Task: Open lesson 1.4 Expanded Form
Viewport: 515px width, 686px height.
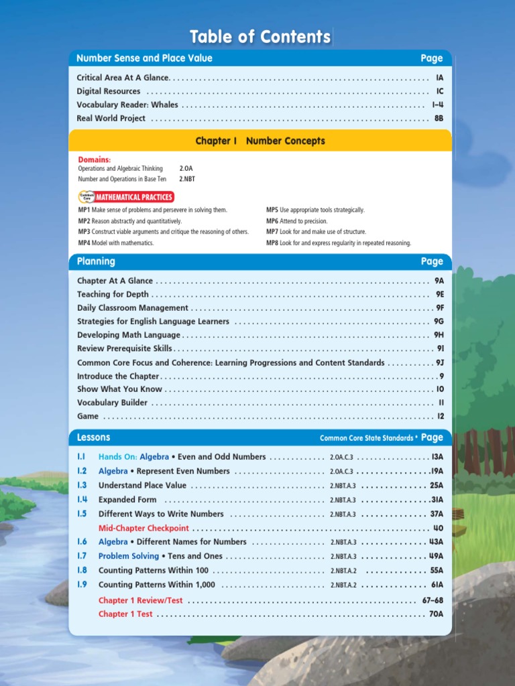Action: (260, 500)
